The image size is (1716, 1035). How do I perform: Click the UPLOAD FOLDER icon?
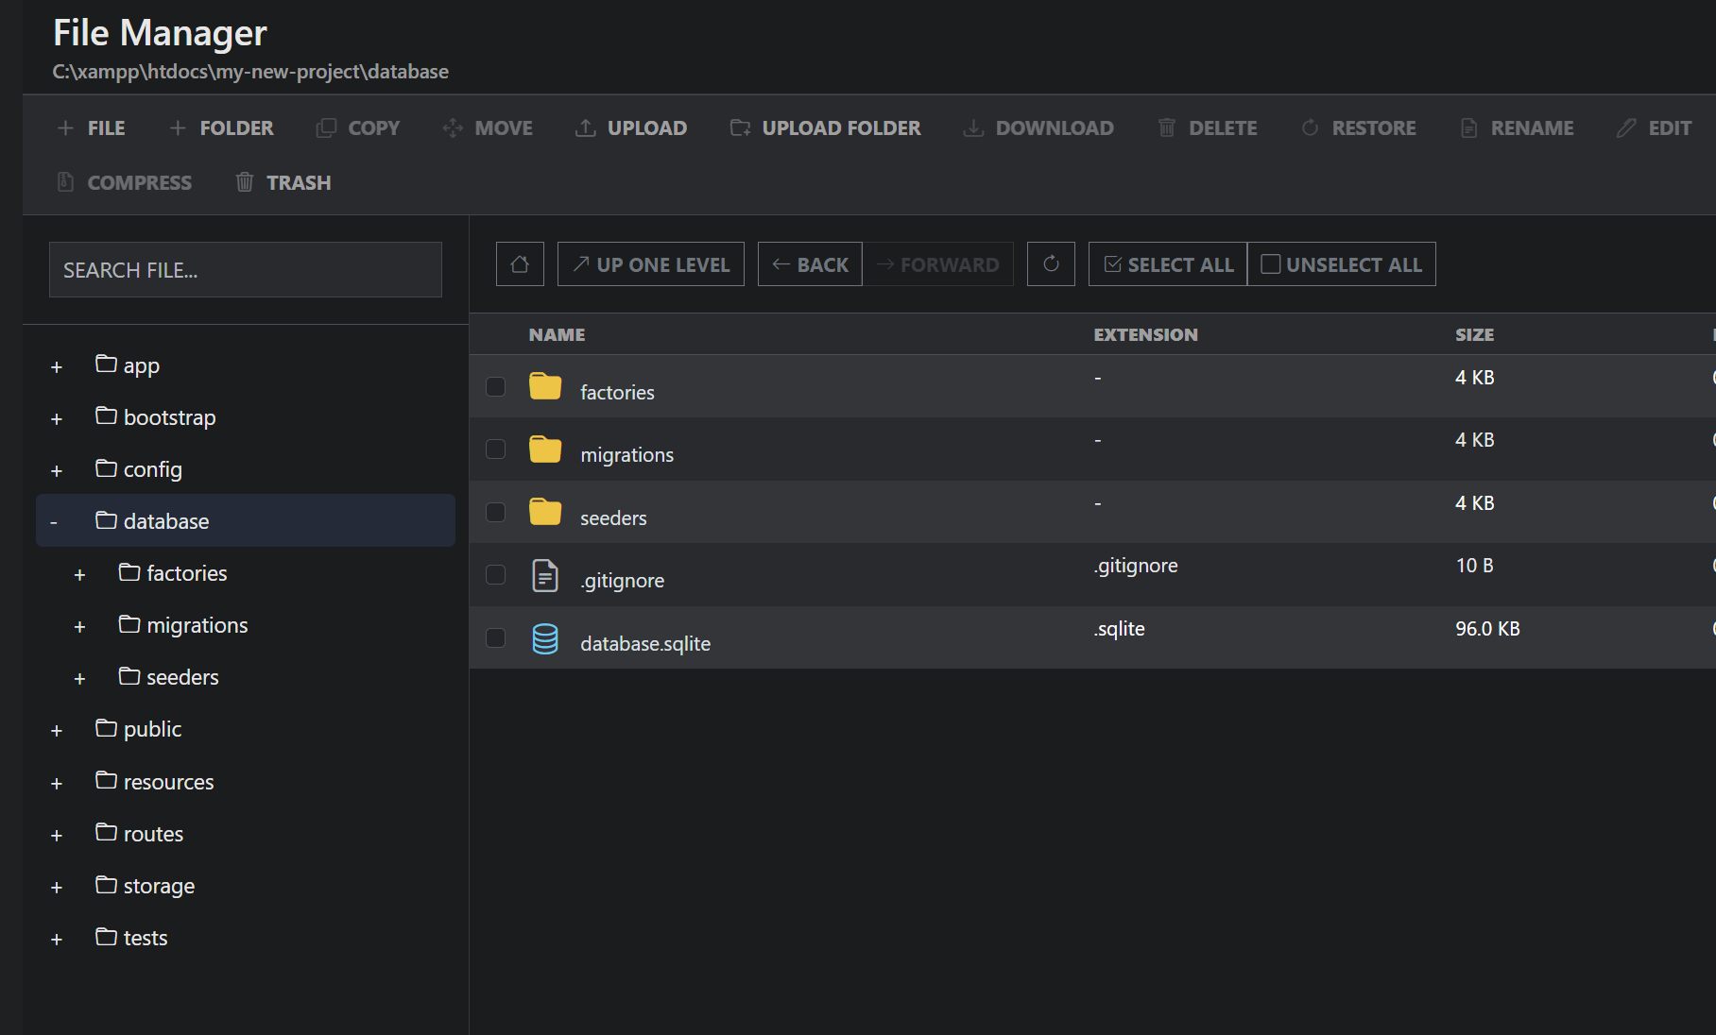(x=740, y=127)
